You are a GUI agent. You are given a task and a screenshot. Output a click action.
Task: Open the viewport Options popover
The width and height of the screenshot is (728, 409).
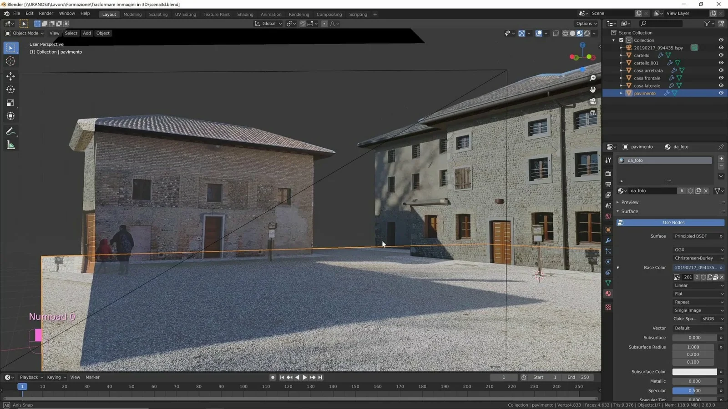[586, 23]
